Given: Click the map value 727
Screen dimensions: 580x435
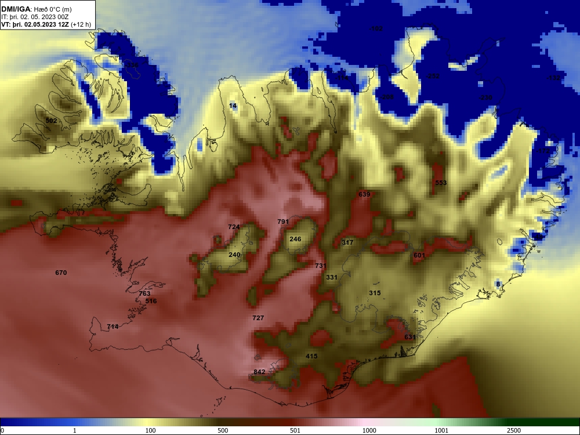Looking at the screenshot, I should pyautogui.click(x=258, y=318).
